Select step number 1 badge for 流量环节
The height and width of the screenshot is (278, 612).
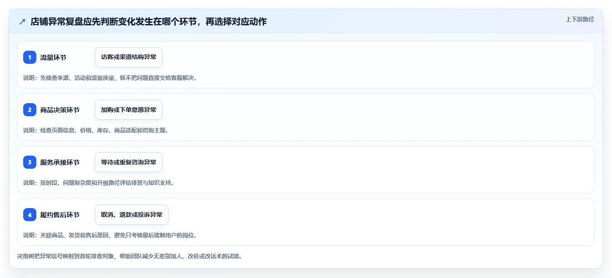(x=30, y=57)
